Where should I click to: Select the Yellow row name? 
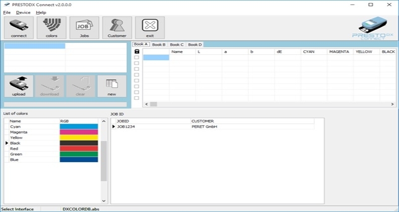pyautogui.click(x=16, y=138)
